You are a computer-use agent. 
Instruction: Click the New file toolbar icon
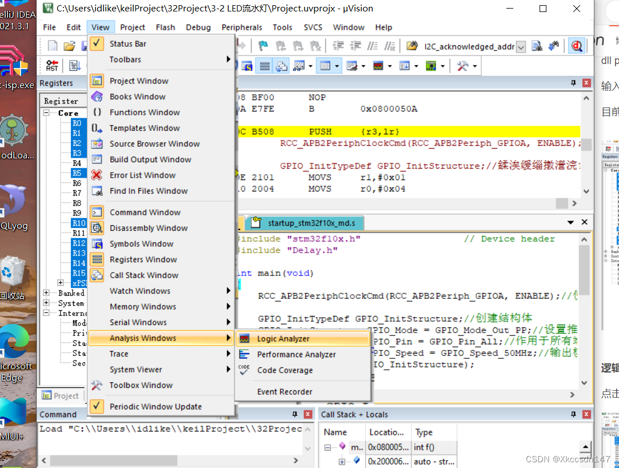coord(53,46)
